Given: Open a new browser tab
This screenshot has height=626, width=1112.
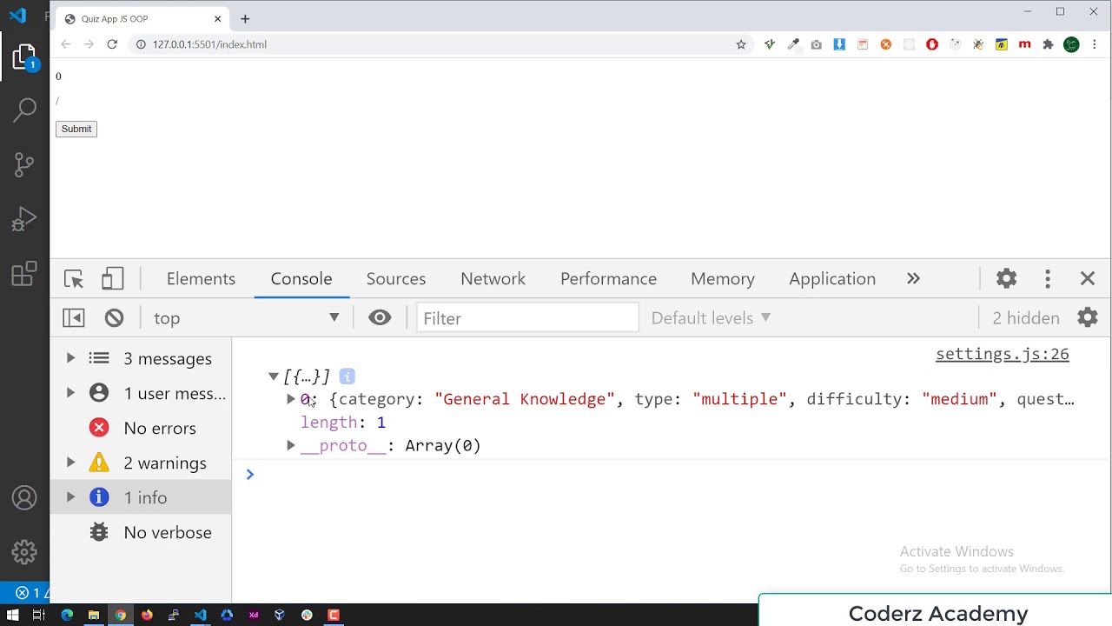Looking at the screenshot, I should pyautogui.click(x=245, y=18).
